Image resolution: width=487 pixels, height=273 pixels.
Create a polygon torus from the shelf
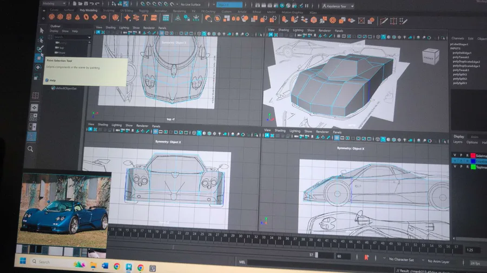point(86,17)
